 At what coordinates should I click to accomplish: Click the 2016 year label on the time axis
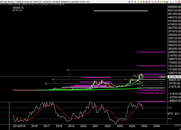coord(34,126)
